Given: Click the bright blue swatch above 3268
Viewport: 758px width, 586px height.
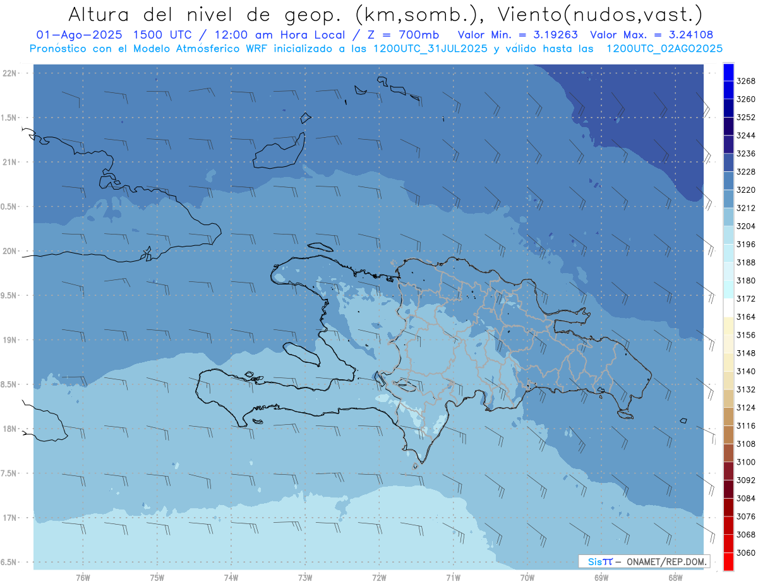Looking at the screenshot, I should [x=728, y=72].
